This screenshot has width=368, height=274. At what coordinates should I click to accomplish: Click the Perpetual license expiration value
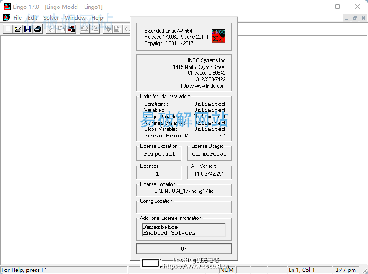pos(160,154)
